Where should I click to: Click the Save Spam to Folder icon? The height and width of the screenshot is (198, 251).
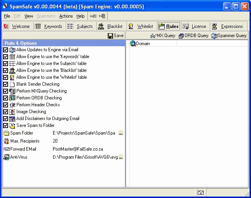pyautogui.click(x=12, y=126)
